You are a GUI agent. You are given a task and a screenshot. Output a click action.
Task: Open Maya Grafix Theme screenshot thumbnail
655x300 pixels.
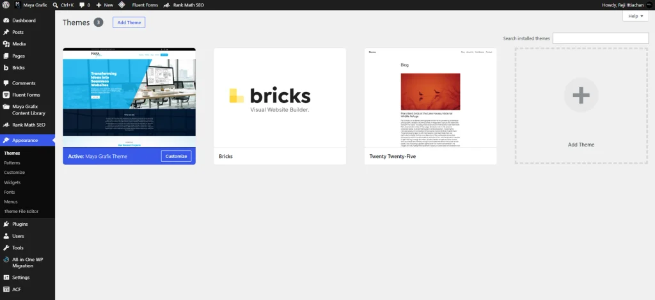click(129, 97)
